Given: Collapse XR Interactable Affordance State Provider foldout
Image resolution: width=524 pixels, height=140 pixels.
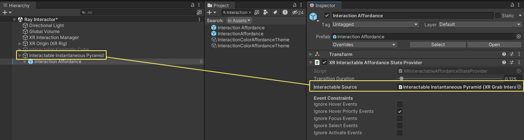Looking at the screenshot, I should (310, 62).
